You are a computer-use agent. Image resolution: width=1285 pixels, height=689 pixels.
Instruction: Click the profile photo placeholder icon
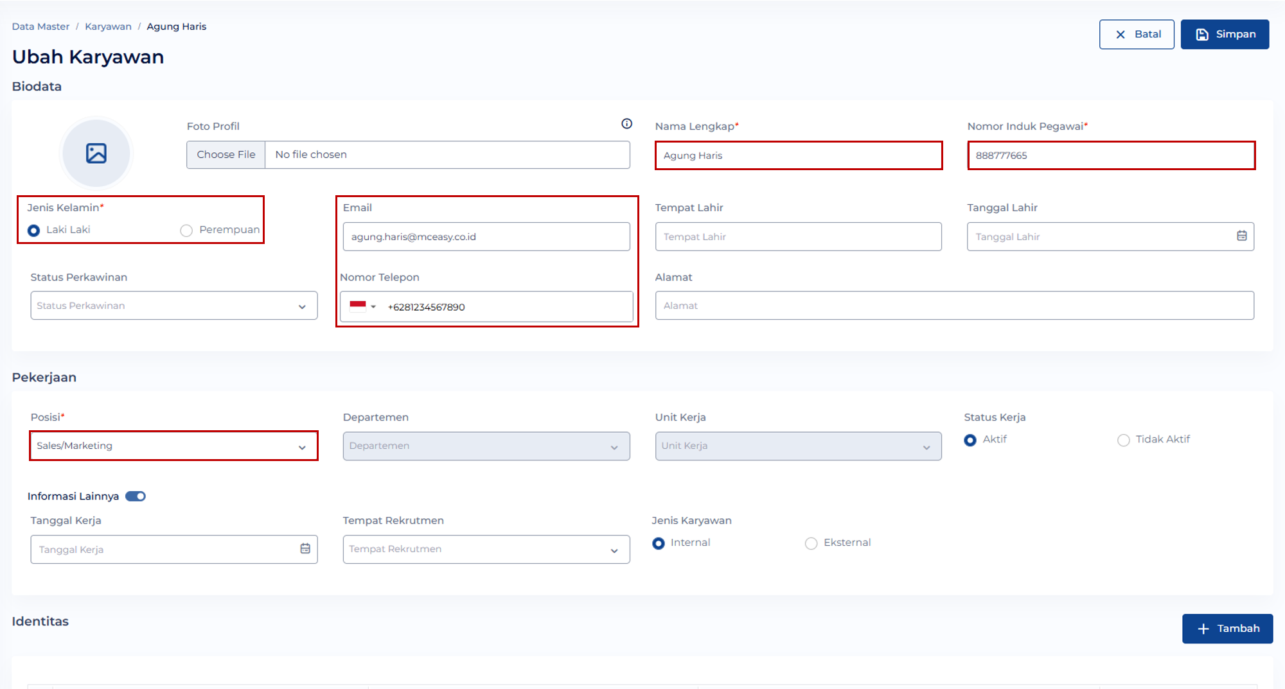[96, 153]
